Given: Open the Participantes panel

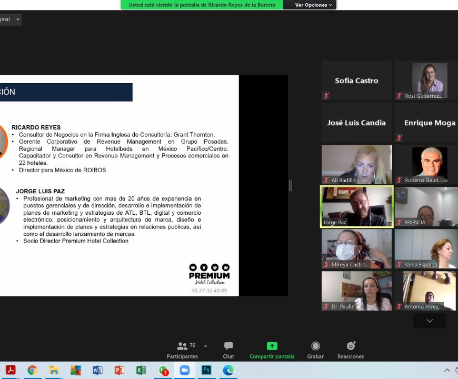Looking at the screenshot, I should coord(183,350).
